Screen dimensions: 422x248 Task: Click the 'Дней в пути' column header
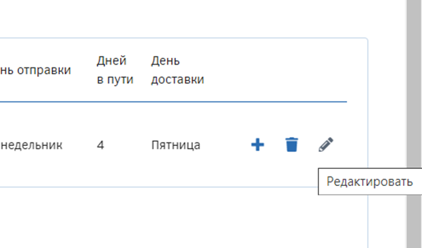tap(115, 70)
